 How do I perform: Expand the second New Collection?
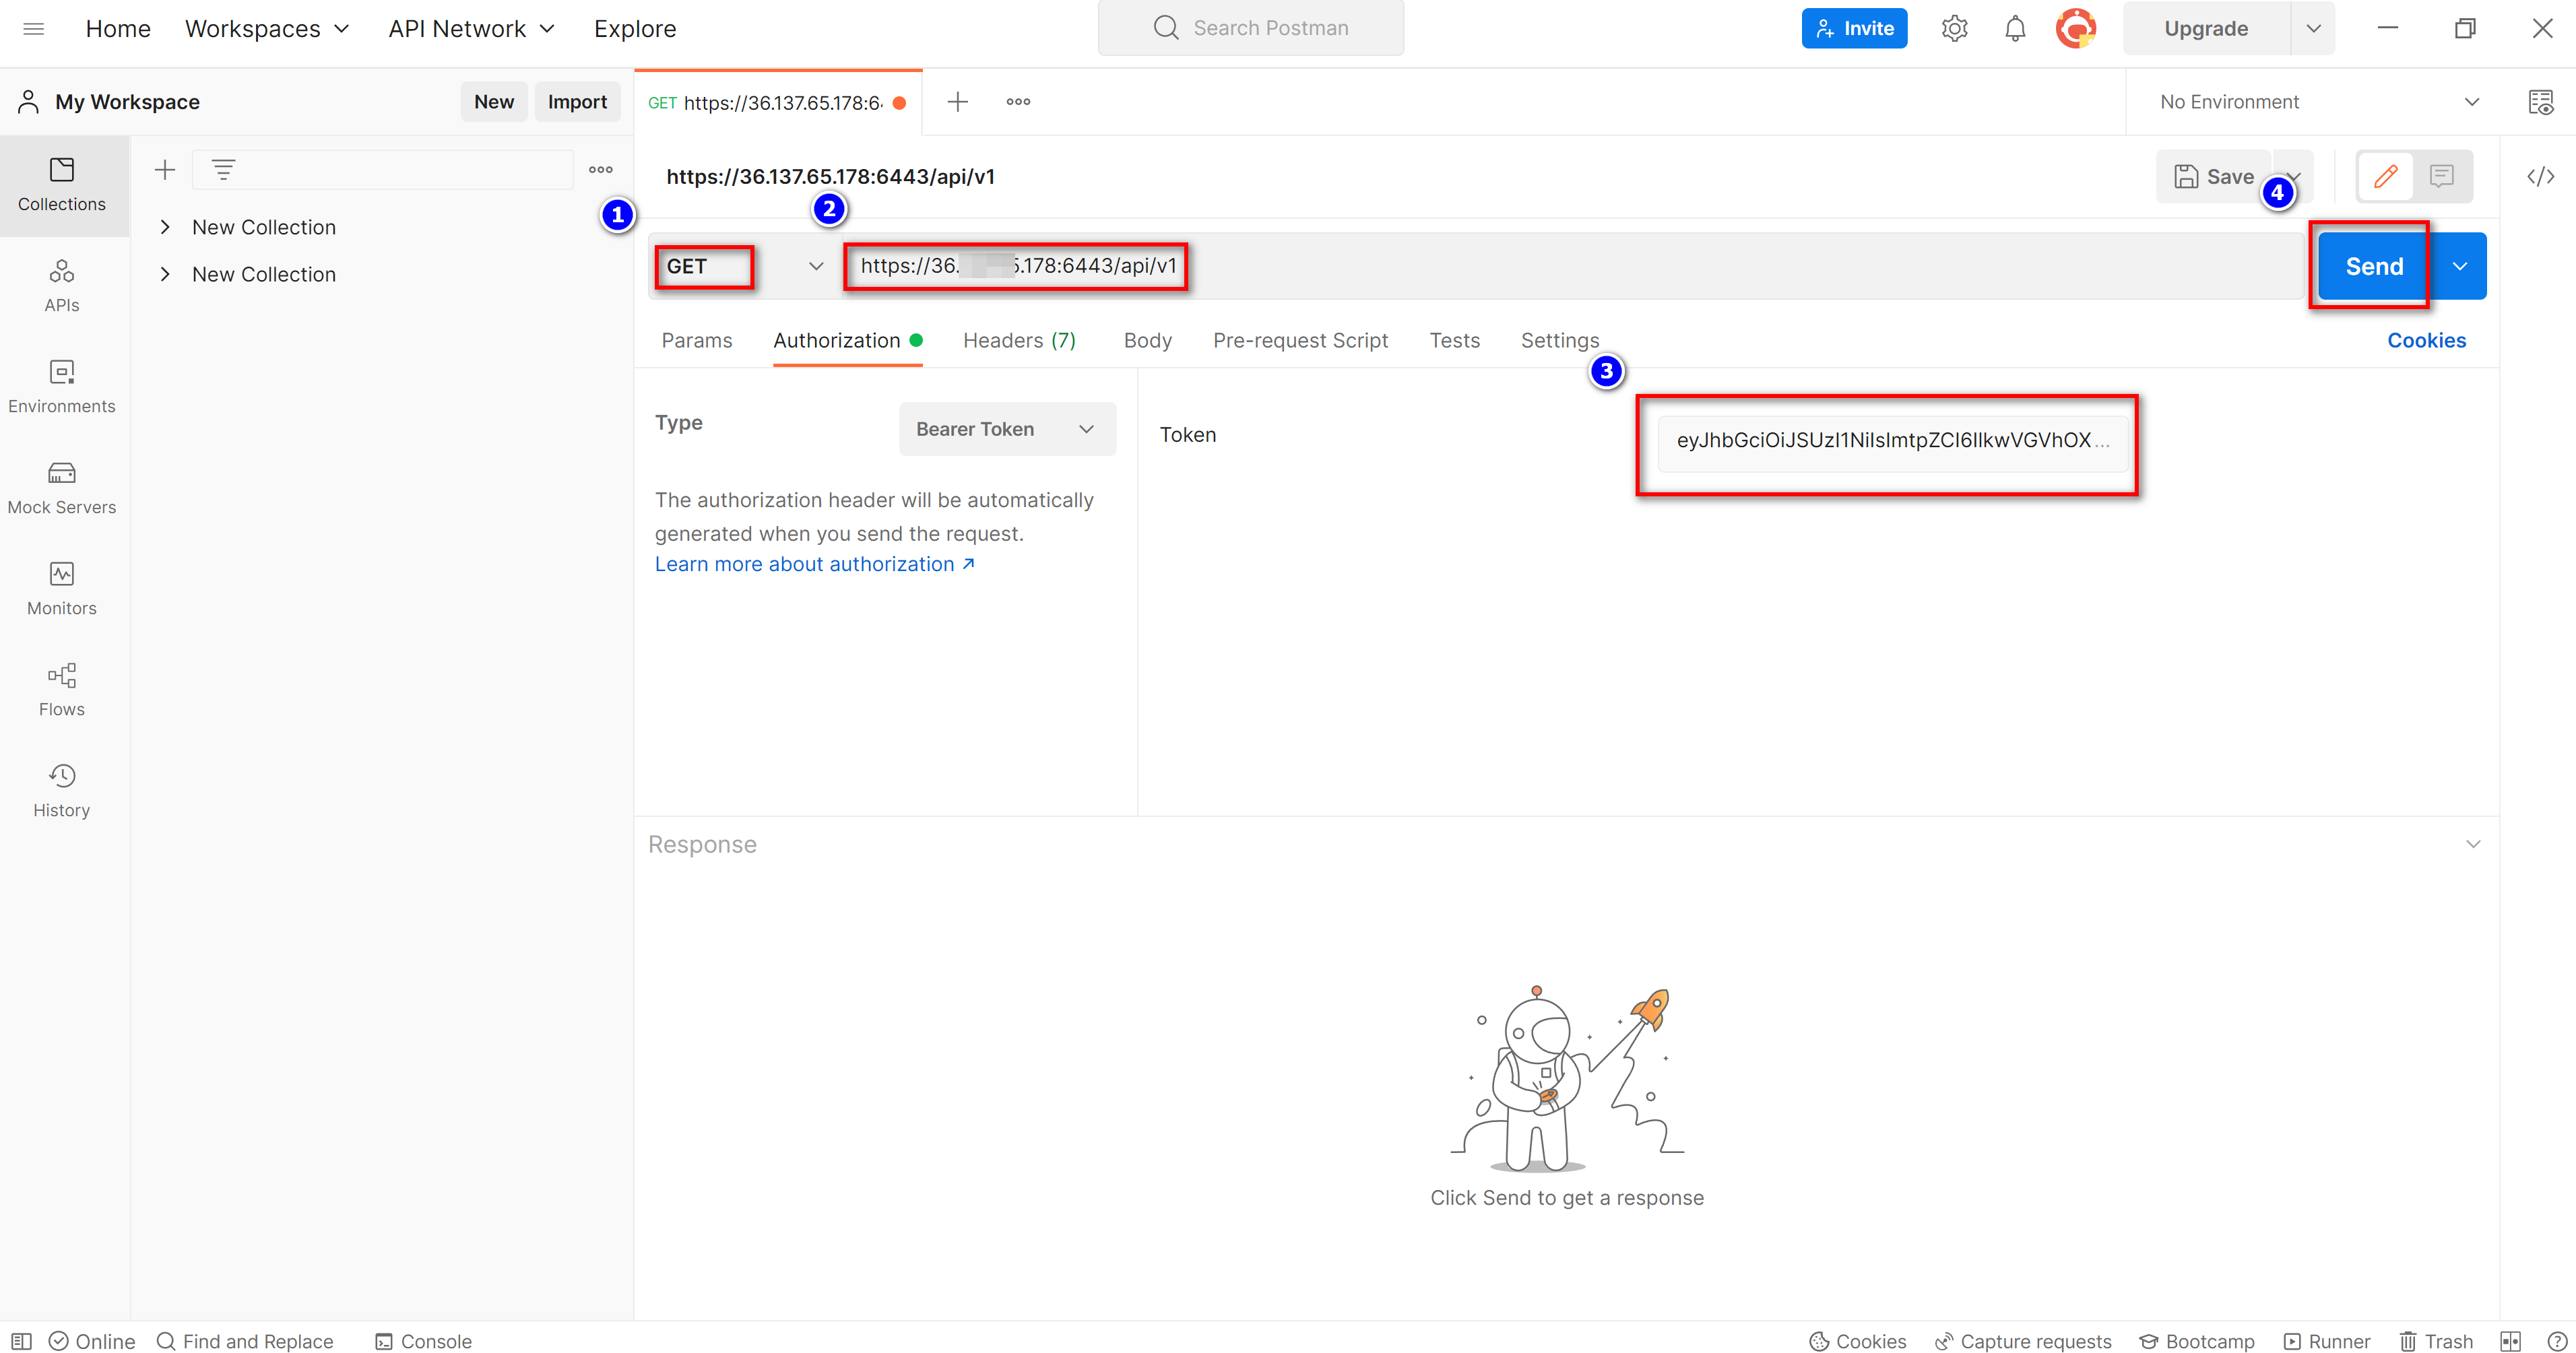[x=165, y=274]
